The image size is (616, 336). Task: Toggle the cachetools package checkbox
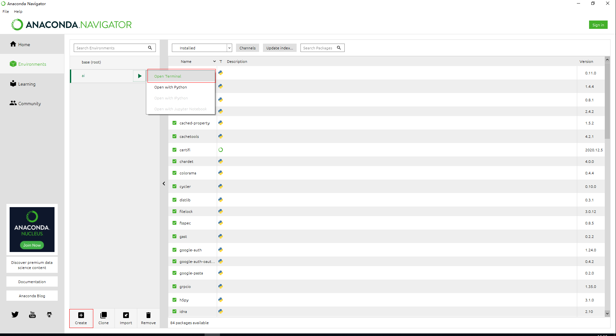pyautogui.click(x=174, y=136)
